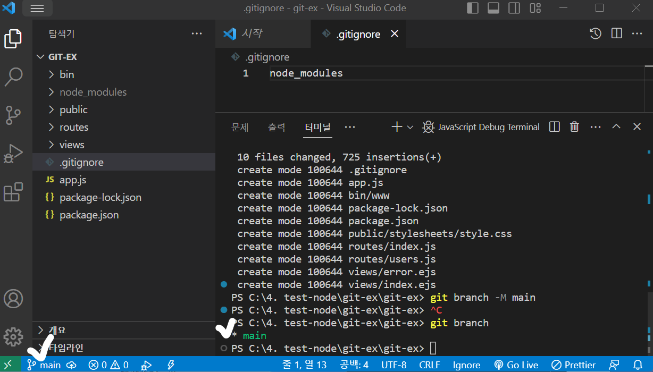Open package.json in explorer
The image size is (653, 372).
click(124, 215)
